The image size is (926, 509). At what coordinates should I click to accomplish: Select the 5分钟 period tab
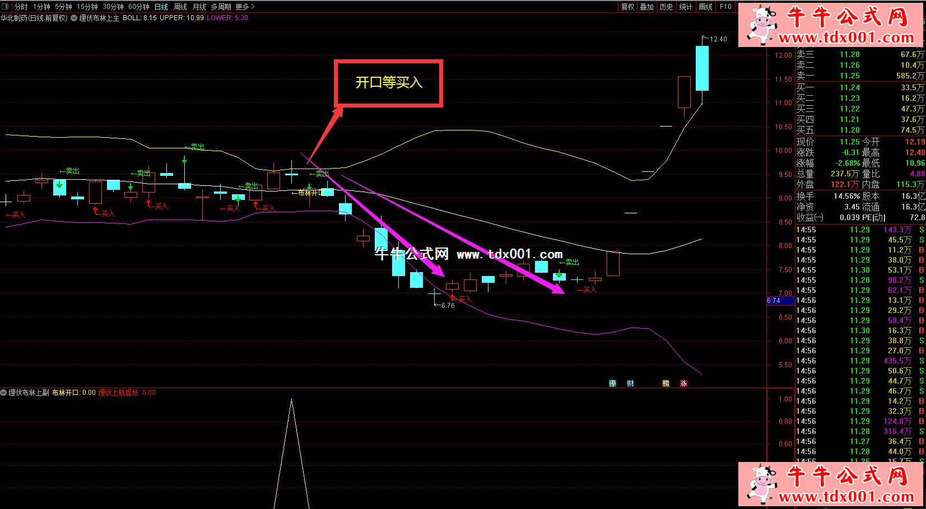click(x=63, y=7)
